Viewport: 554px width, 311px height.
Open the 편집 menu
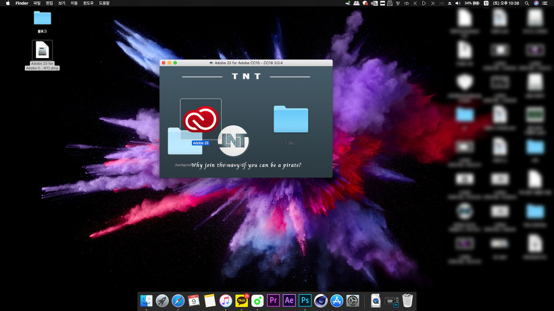tap(49, 3)
